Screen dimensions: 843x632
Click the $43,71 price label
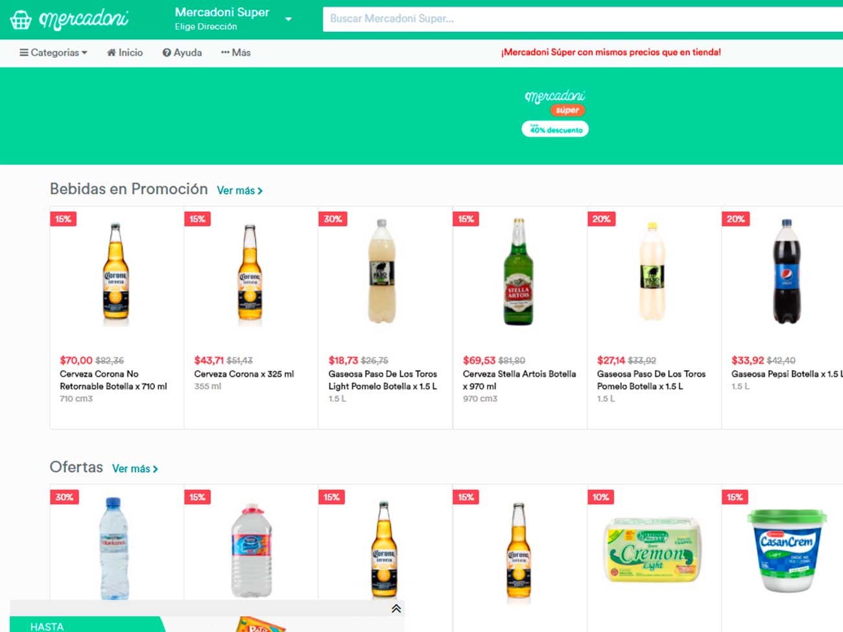(209, 360)
